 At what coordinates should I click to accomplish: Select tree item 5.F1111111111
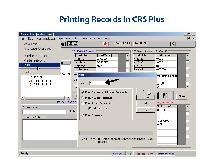coord(42,85)
